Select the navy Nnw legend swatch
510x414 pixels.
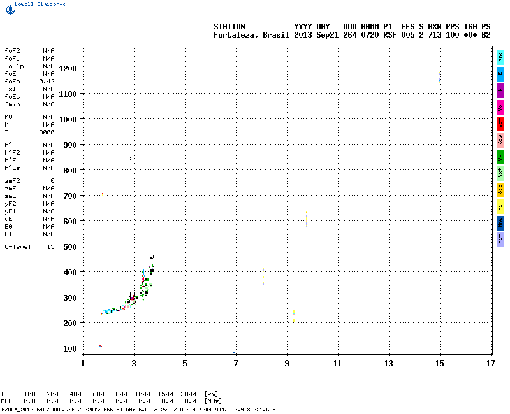(x=500, y=224)
